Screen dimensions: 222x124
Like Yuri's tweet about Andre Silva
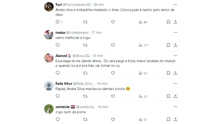[x=113, y=22]
